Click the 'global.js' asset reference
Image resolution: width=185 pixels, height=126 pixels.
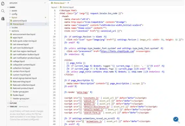pyautogui.click(x=89, y=104)
